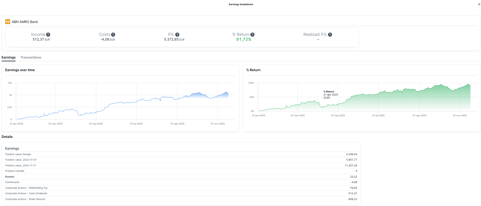Viewport: 481px width, 206px height.
Task: Click the Costs help question mark icon
Action: pos(113,35)
